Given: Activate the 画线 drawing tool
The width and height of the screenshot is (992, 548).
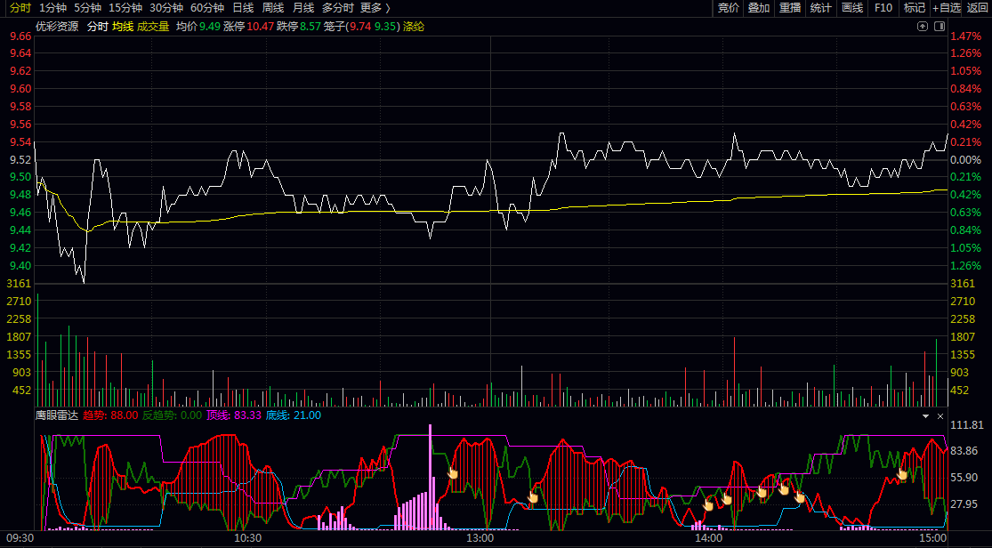Looking at the screenshot, I should [852, 8].
